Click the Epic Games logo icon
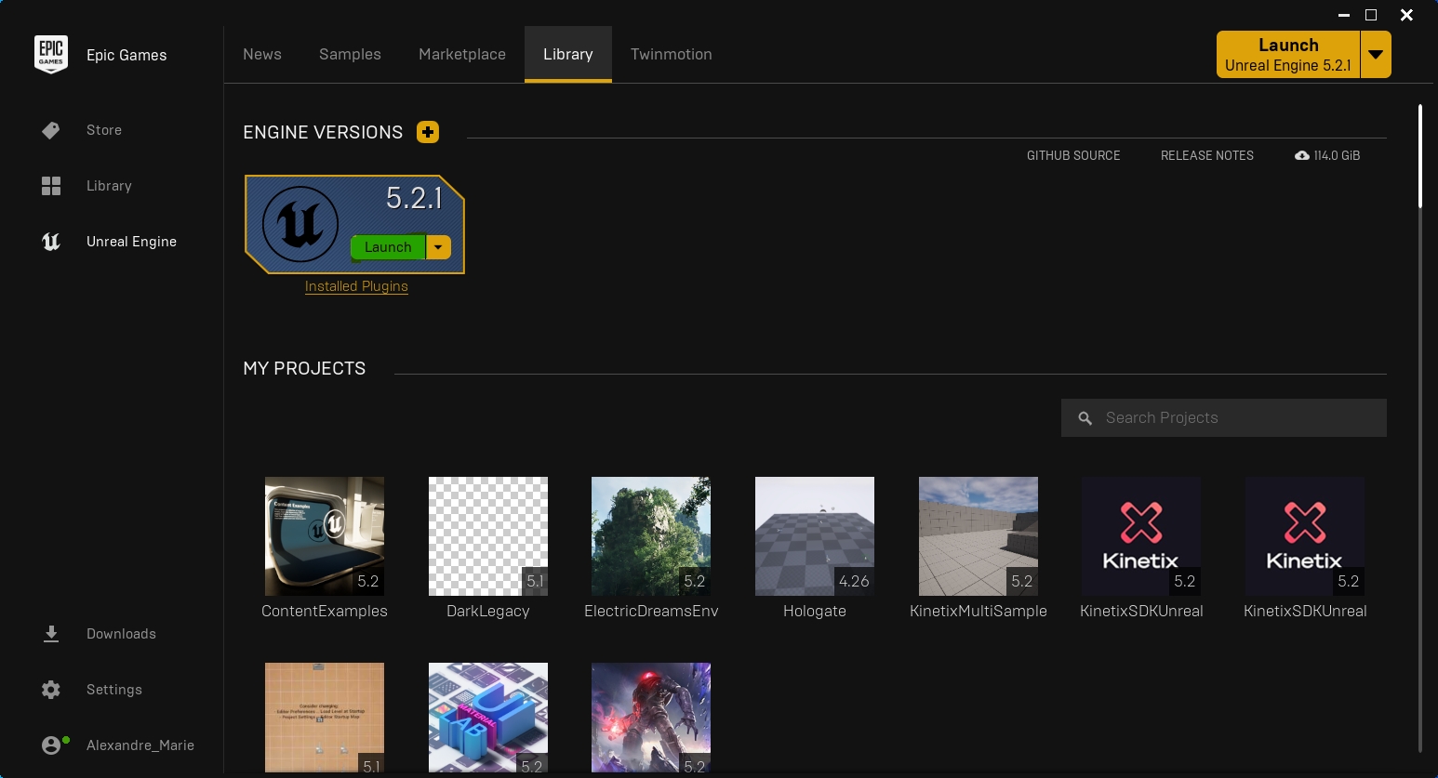The width and height of the screenshot is (1438, 778). pyautogui.click(x=51, y=55)
